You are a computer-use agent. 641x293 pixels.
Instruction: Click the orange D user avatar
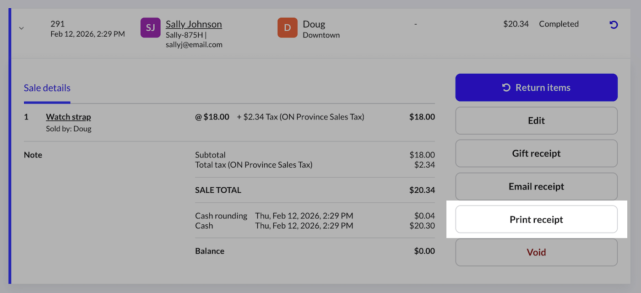pos(287,27)
